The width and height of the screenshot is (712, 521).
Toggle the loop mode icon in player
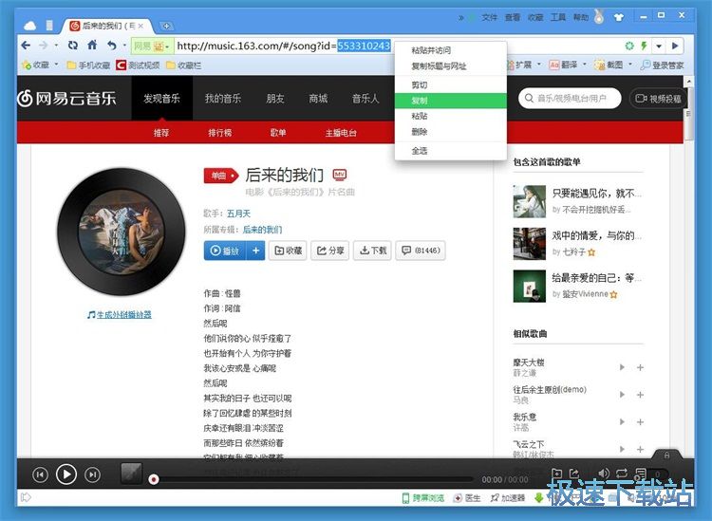point(622,473)
